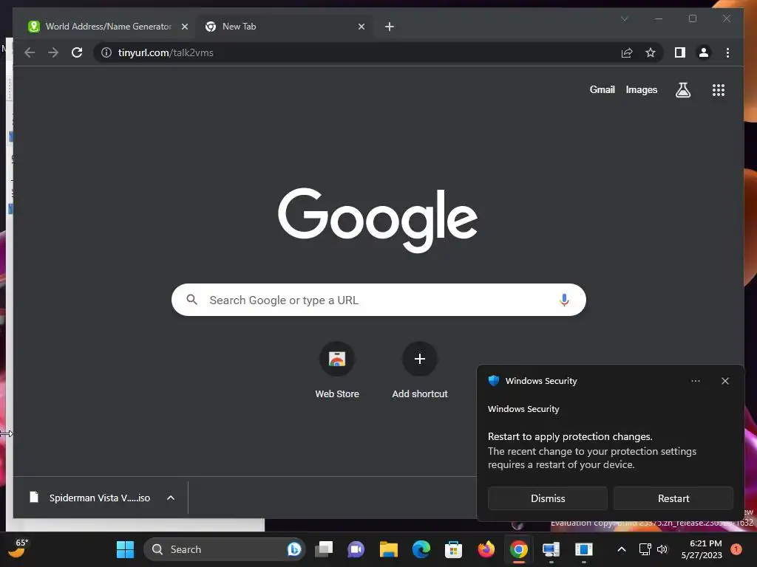Expand Spiderman Vista iso download options
Screen dimensions: 757x567
pos(171,498)
